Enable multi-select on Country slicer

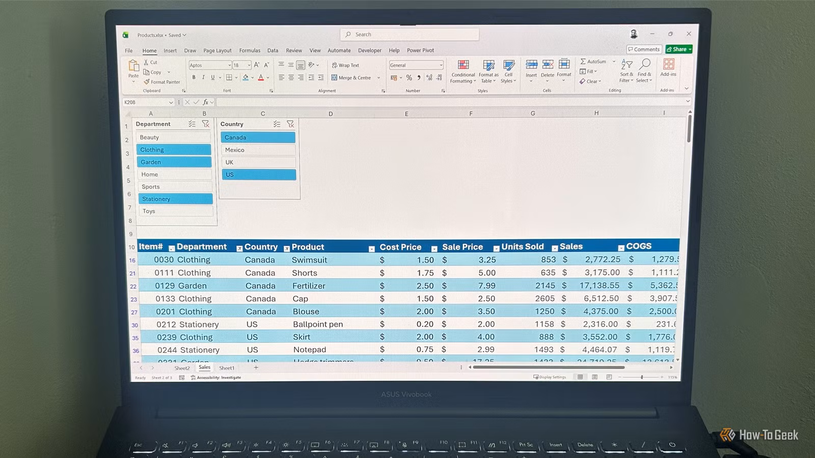click(x=277, y=124)
